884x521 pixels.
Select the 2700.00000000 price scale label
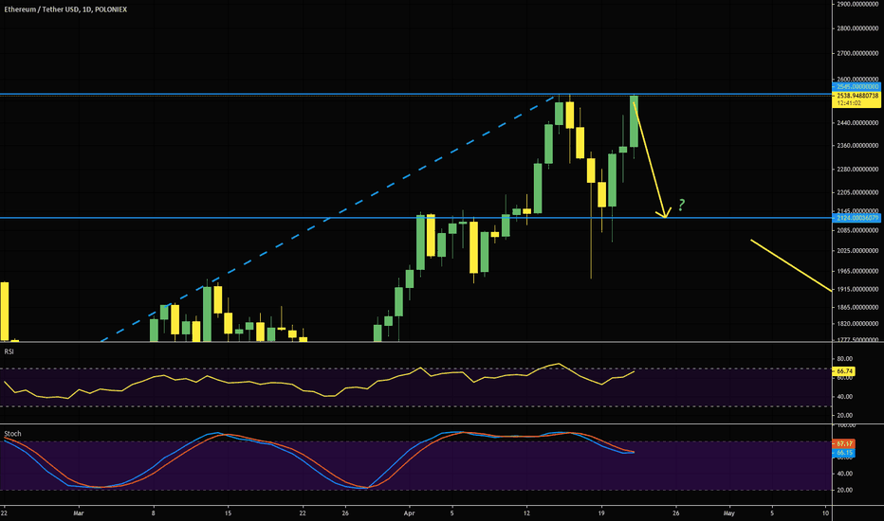pos(857,54)
